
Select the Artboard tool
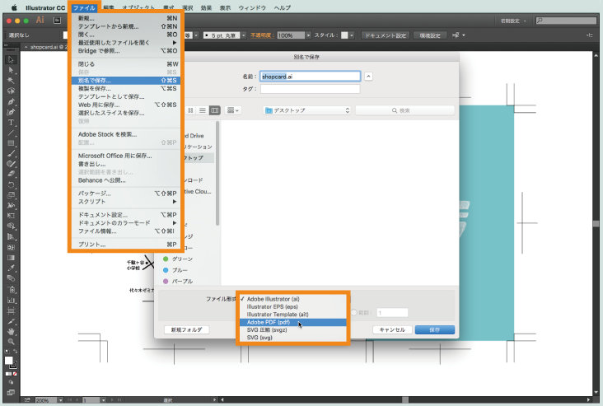[11, 310]
